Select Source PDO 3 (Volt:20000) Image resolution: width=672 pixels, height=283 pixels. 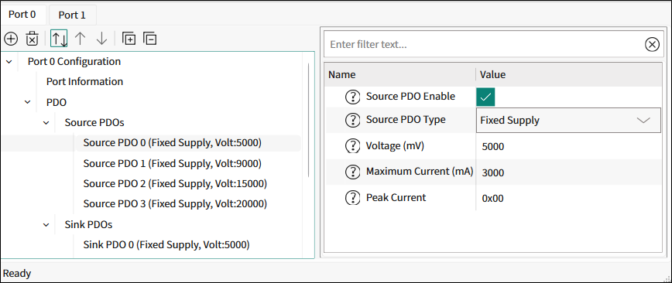(x=175, y=204)
